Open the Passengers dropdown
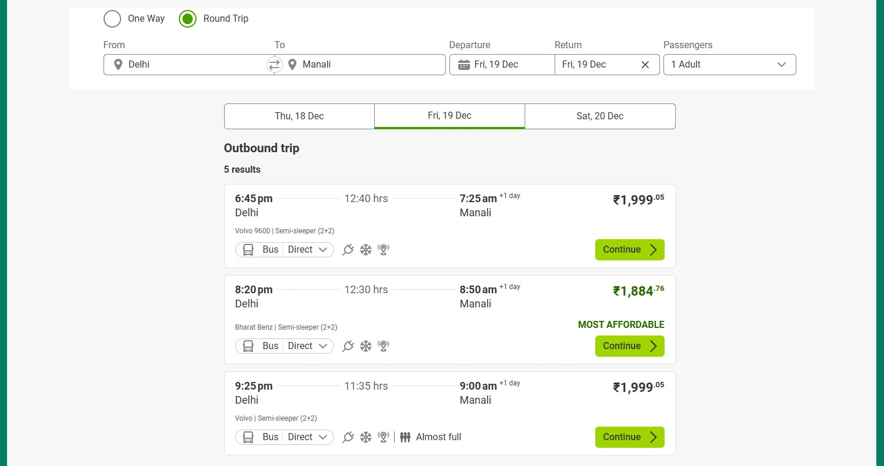Image resolution: width=884 pixels, height=466 pixels. pyautogui.click(x=729, y=65)
